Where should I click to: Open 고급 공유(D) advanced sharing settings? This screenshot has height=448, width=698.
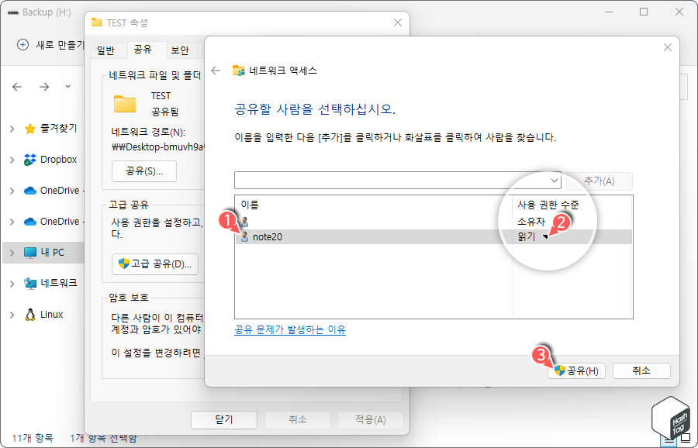[156, 264]
